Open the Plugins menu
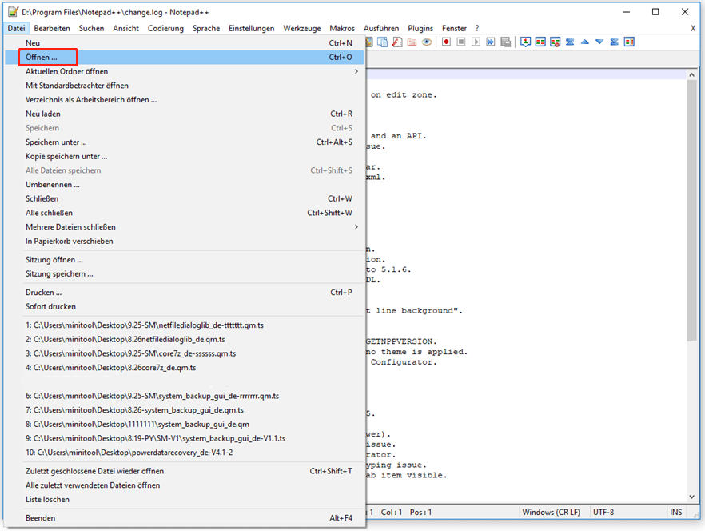Image resolution: width=705 pixels, height=531 pixels. click(420, 28)
